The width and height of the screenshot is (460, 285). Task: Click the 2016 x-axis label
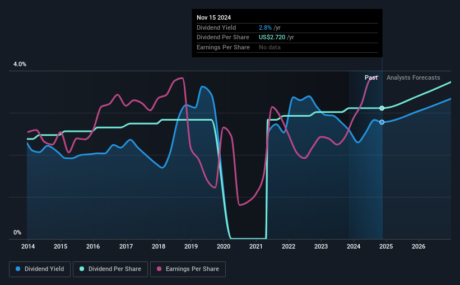93,246
